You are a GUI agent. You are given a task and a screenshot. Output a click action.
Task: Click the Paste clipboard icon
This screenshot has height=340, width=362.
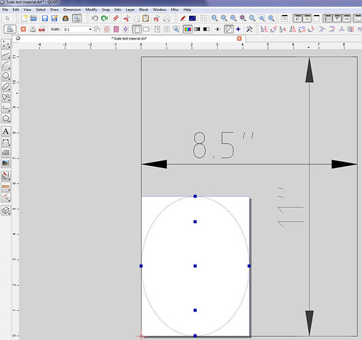146,18
